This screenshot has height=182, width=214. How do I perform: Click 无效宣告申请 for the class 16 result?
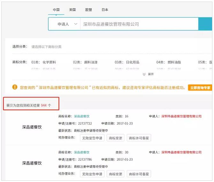point(92,138)
